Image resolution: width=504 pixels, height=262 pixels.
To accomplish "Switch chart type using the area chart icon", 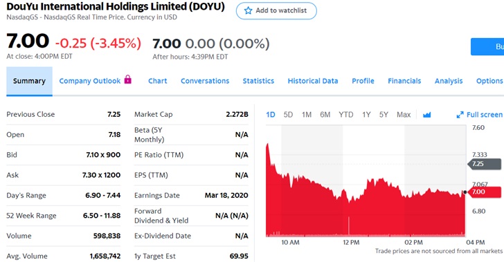I will (x=427, y=115).
